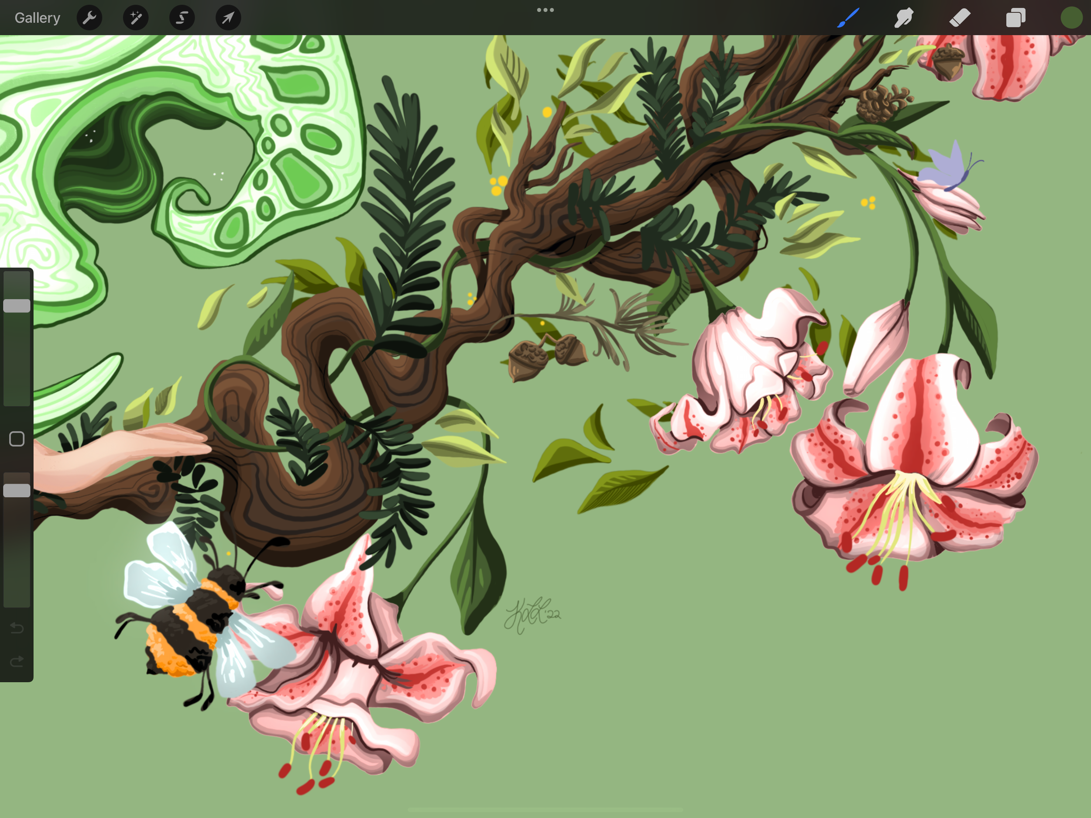This screenshot has width=1091, height=818.
Task: Select the Smudge tool
Action: pyautogui.click(x=904, y=18)
